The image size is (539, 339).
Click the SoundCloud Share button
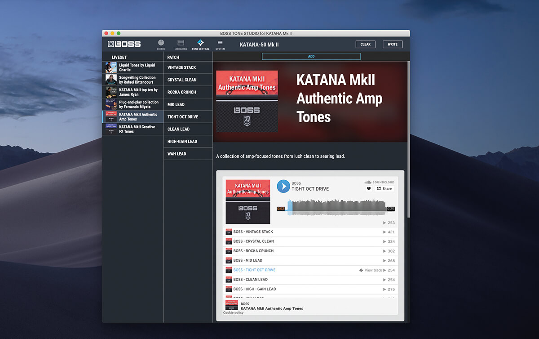(384, 189)
